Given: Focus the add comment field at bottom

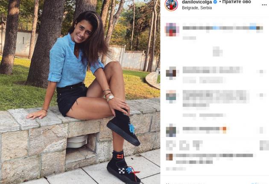Looking at the screenshot, I should [x=206, y=183].
